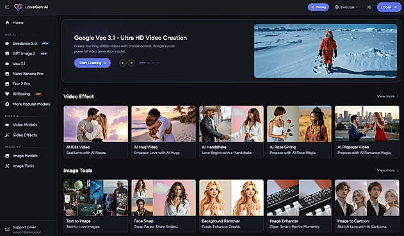Jump to last carousel indicator dash

point(158,63)
